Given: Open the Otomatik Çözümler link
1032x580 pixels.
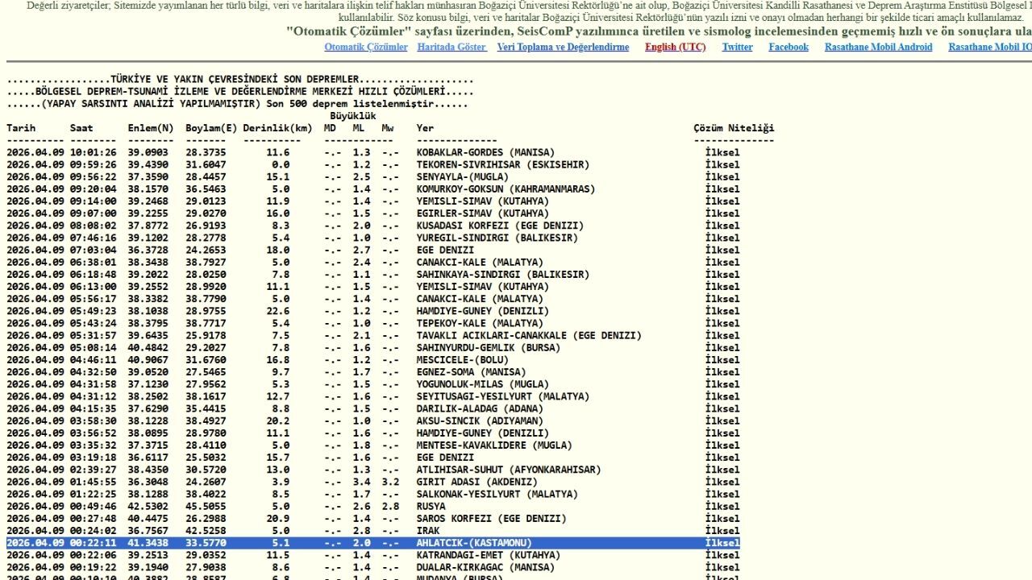Looking at the screenshot, I should pos(366,48).
